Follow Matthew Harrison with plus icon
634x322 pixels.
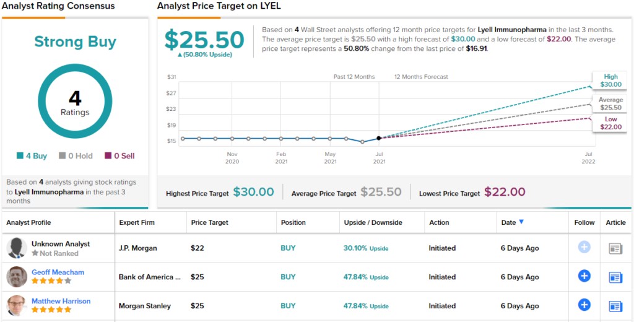pyautogui.click(x=584, y=305)
